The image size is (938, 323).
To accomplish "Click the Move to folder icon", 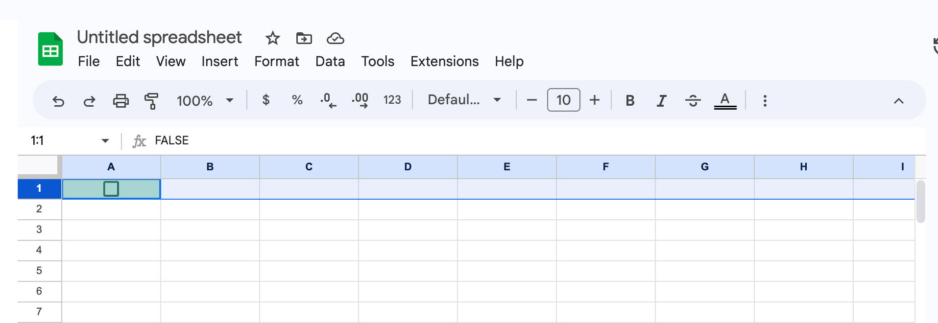I will [x=304, y=38].
